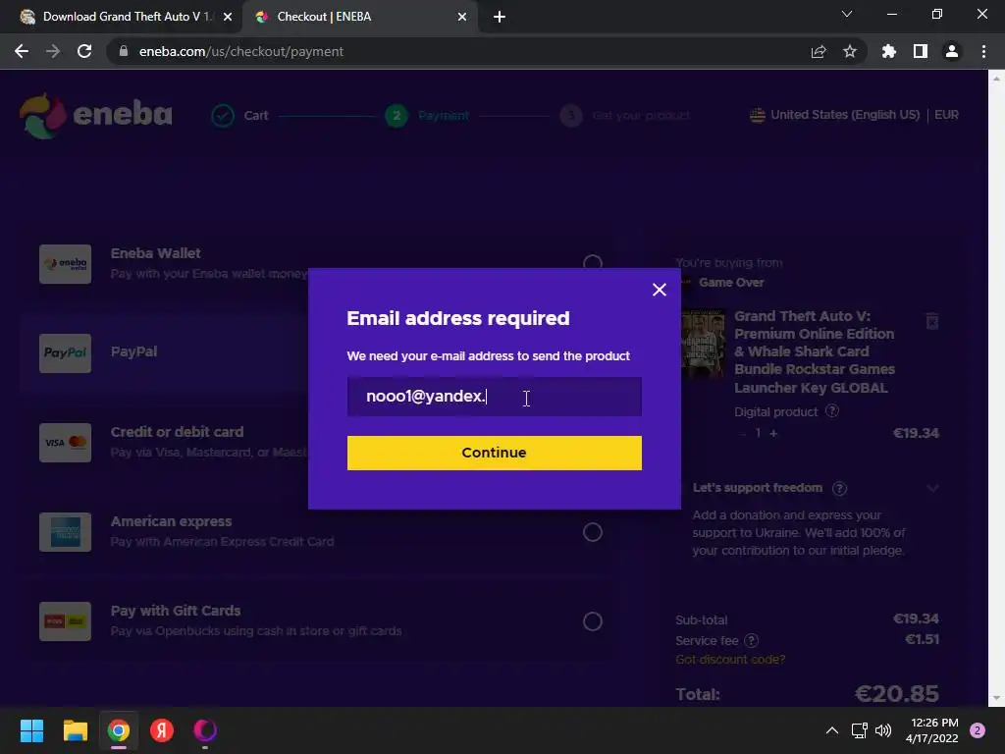Click the address bar URL
1005x754 pixels.
click(x=241, y=51)
